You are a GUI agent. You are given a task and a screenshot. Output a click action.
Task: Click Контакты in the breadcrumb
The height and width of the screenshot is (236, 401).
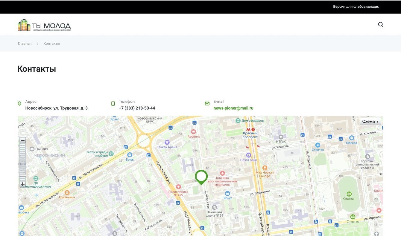(x=52, y=44)
